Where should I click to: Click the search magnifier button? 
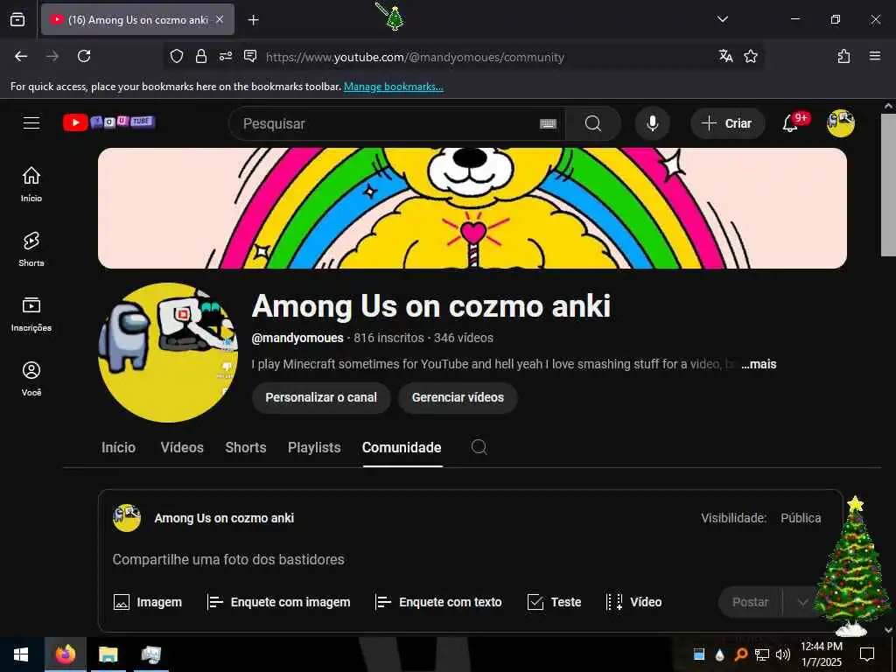[x=593, y=123]
